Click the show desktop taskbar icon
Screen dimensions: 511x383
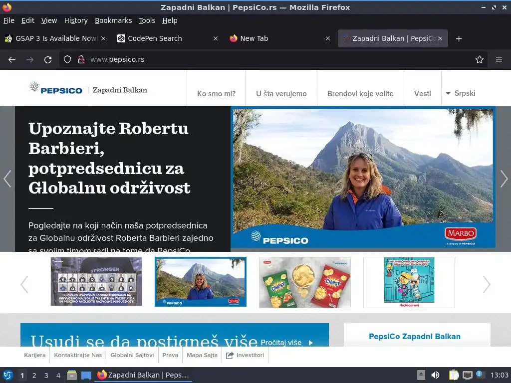(86, 376)
